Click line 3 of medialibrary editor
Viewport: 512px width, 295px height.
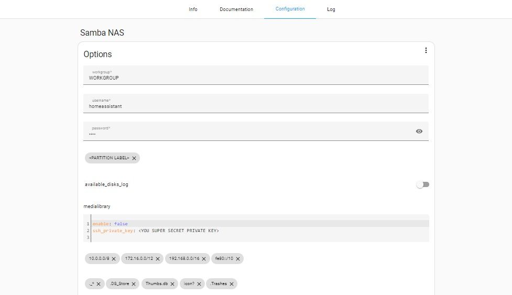(260, 237)
